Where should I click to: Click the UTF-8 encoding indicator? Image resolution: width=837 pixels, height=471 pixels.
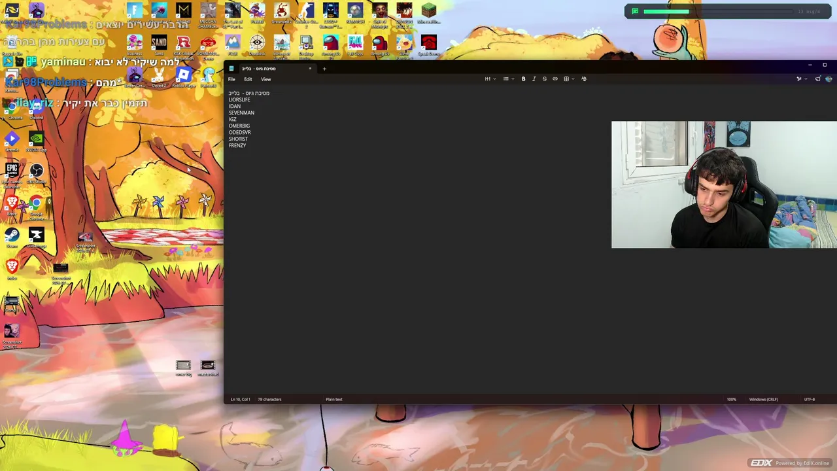coord(810,399)
